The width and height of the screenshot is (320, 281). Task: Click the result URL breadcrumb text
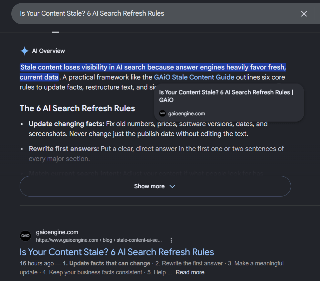[99, 240]
